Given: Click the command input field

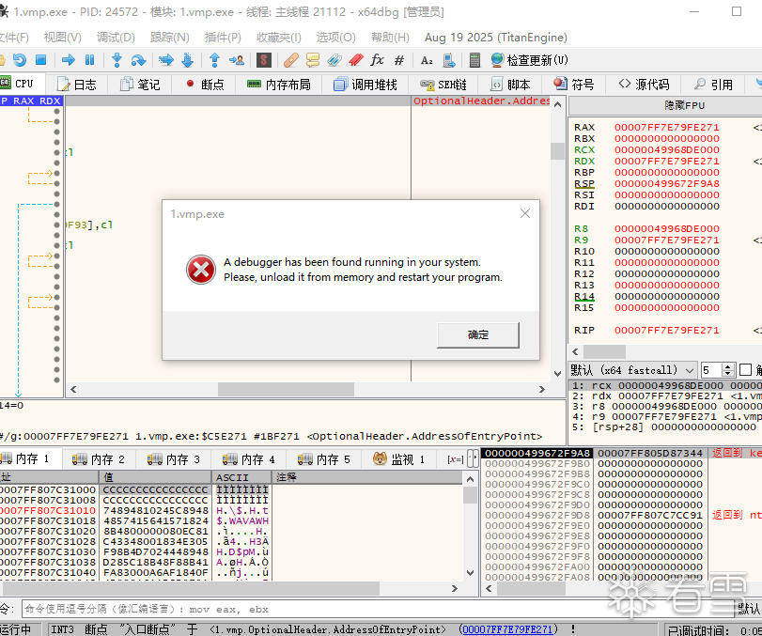Looking at the screenshot, I should [x=379, y=610].
